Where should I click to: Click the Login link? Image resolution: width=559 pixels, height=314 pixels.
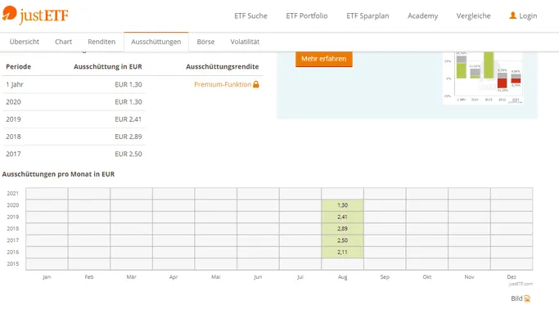tap(528, 16)
